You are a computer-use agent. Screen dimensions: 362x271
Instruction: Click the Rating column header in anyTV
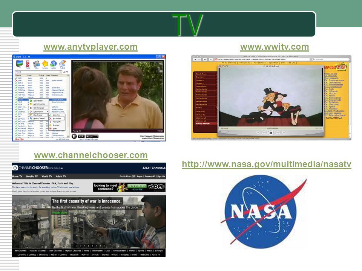[41, 75]
